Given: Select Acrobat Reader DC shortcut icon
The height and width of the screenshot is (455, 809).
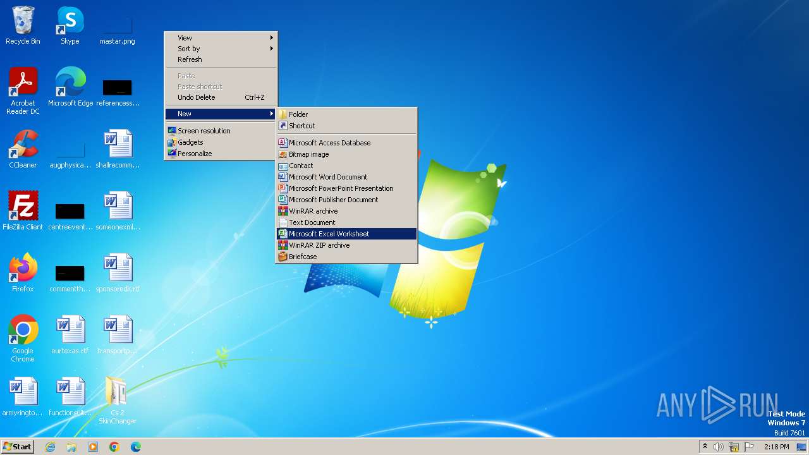Looking at the screenshot, I should click(x=23, y=91).
